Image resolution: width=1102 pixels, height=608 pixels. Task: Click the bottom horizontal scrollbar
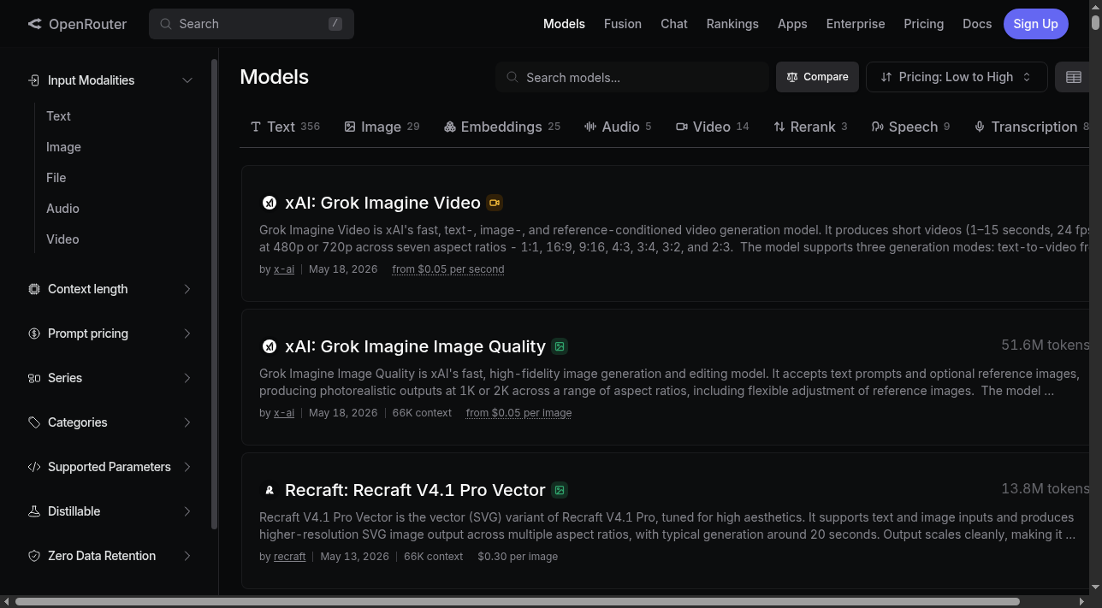[516, 601]
